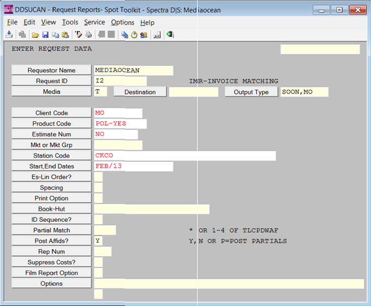The width and height of the screenshot is (371, 306).
Task: Click the Start,End Dates field FEB/13
Action: 134,166
